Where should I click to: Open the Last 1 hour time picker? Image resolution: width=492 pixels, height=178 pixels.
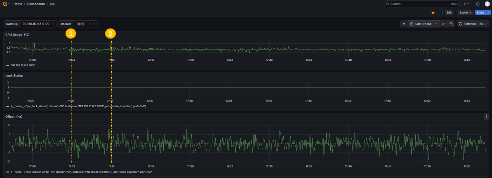424,24
